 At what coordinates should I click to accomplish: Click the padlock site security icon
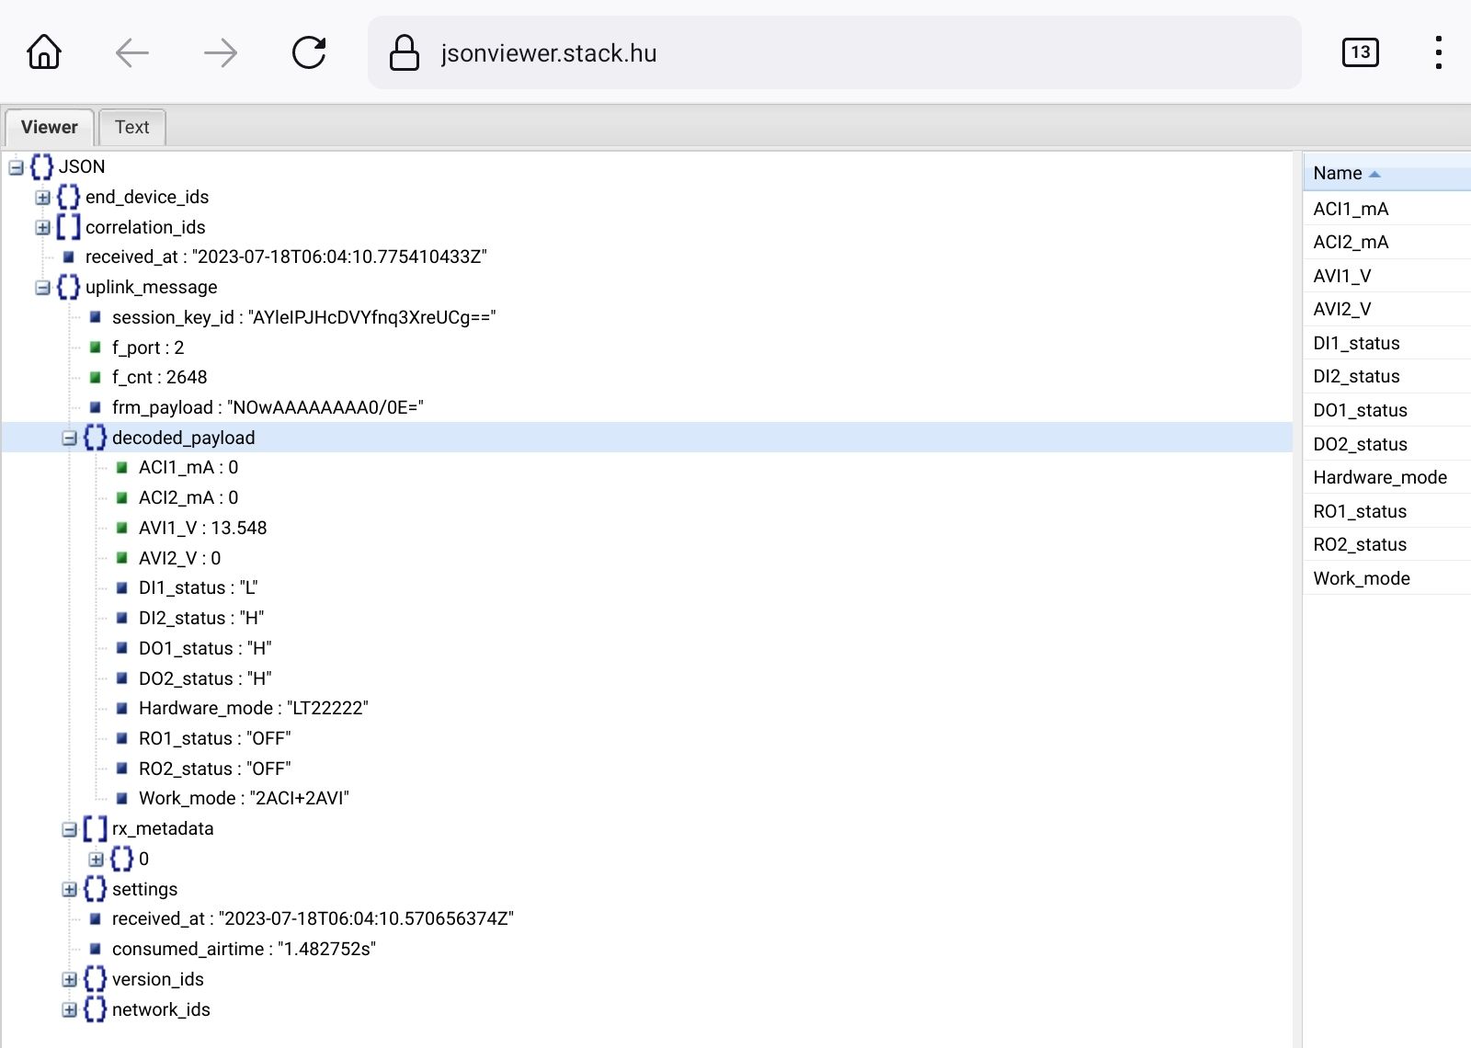(405, 52)
